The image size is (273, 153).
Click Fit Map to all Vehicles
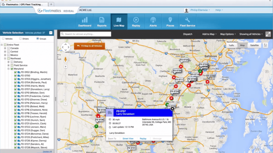[x=90, y=46]
